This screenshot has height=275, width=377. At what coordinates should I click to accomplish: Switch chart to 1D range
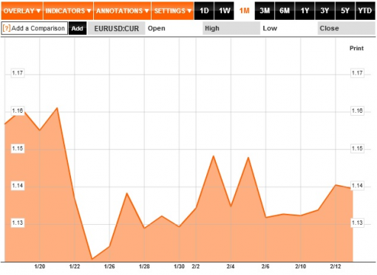pyautogui.click(x=204, y=11)
